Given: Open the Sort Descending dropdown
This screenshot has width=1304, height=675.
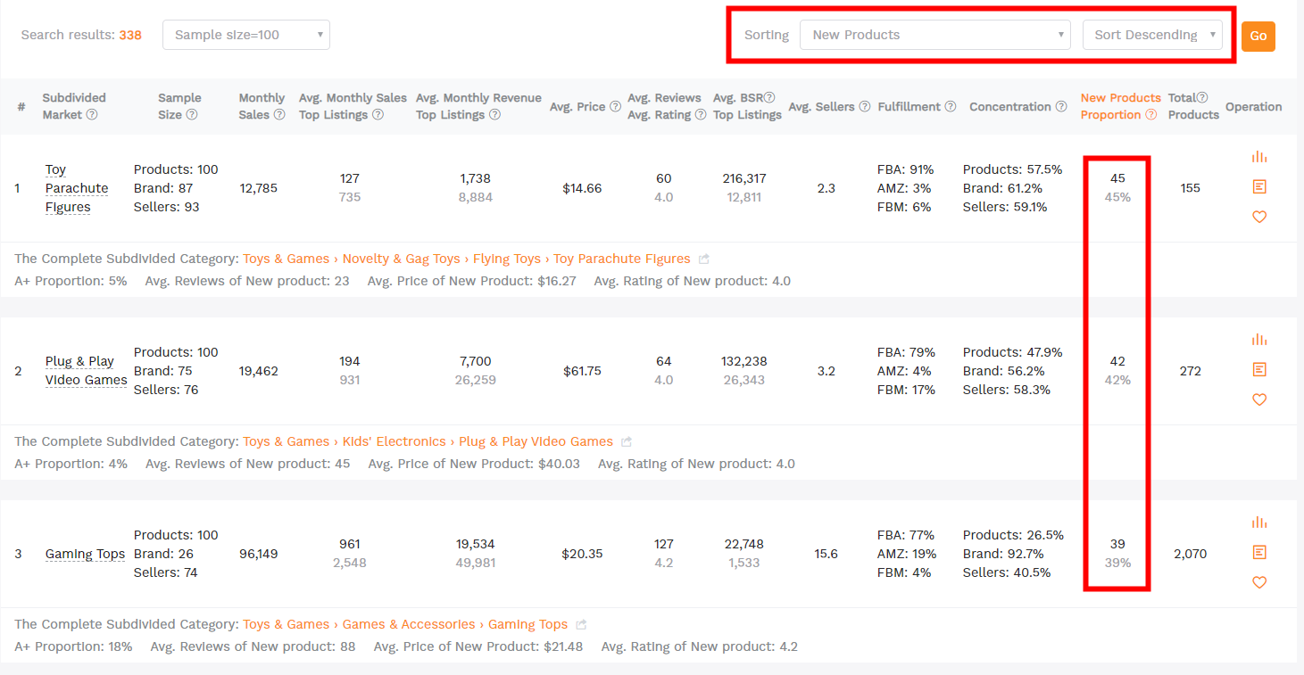Looking at the screenshot, I should (1152, 35).
